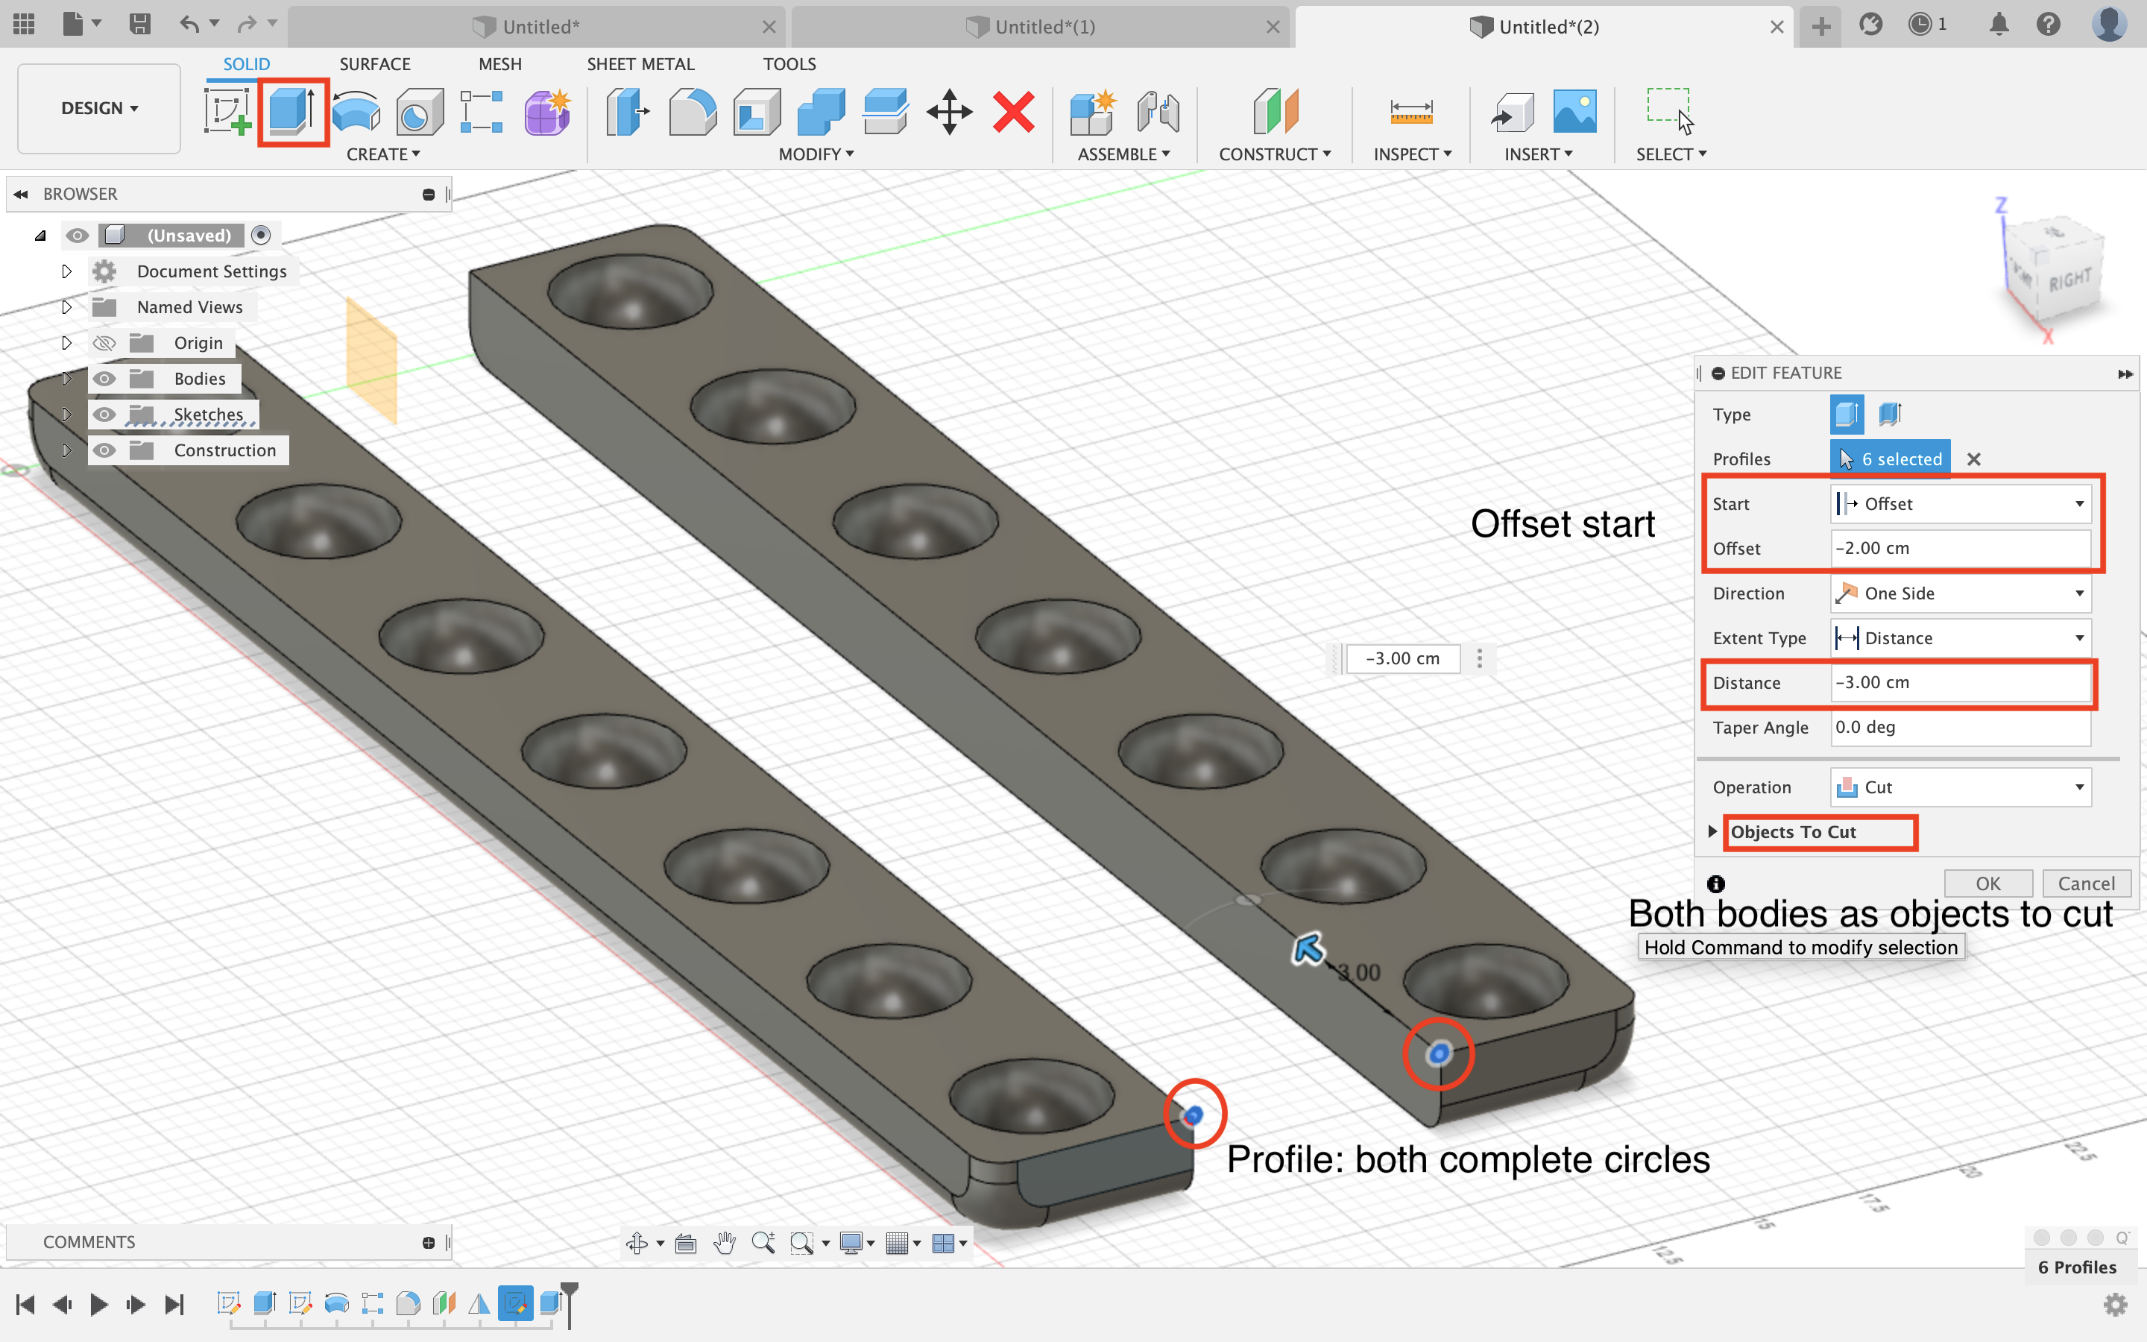Click the Cancel button
This screenshot has height=1342, width=2147.
click(2086, 883)
